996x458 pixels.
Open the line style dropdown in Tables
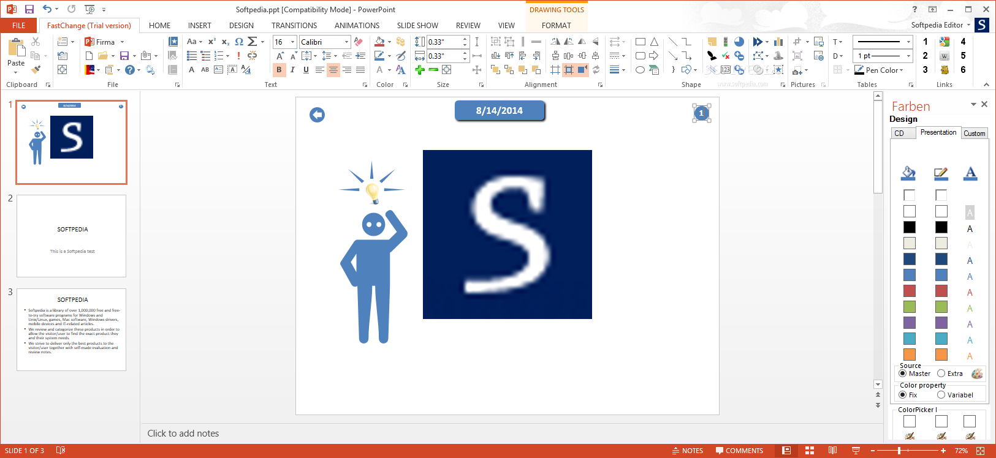(x=908, y=42)
